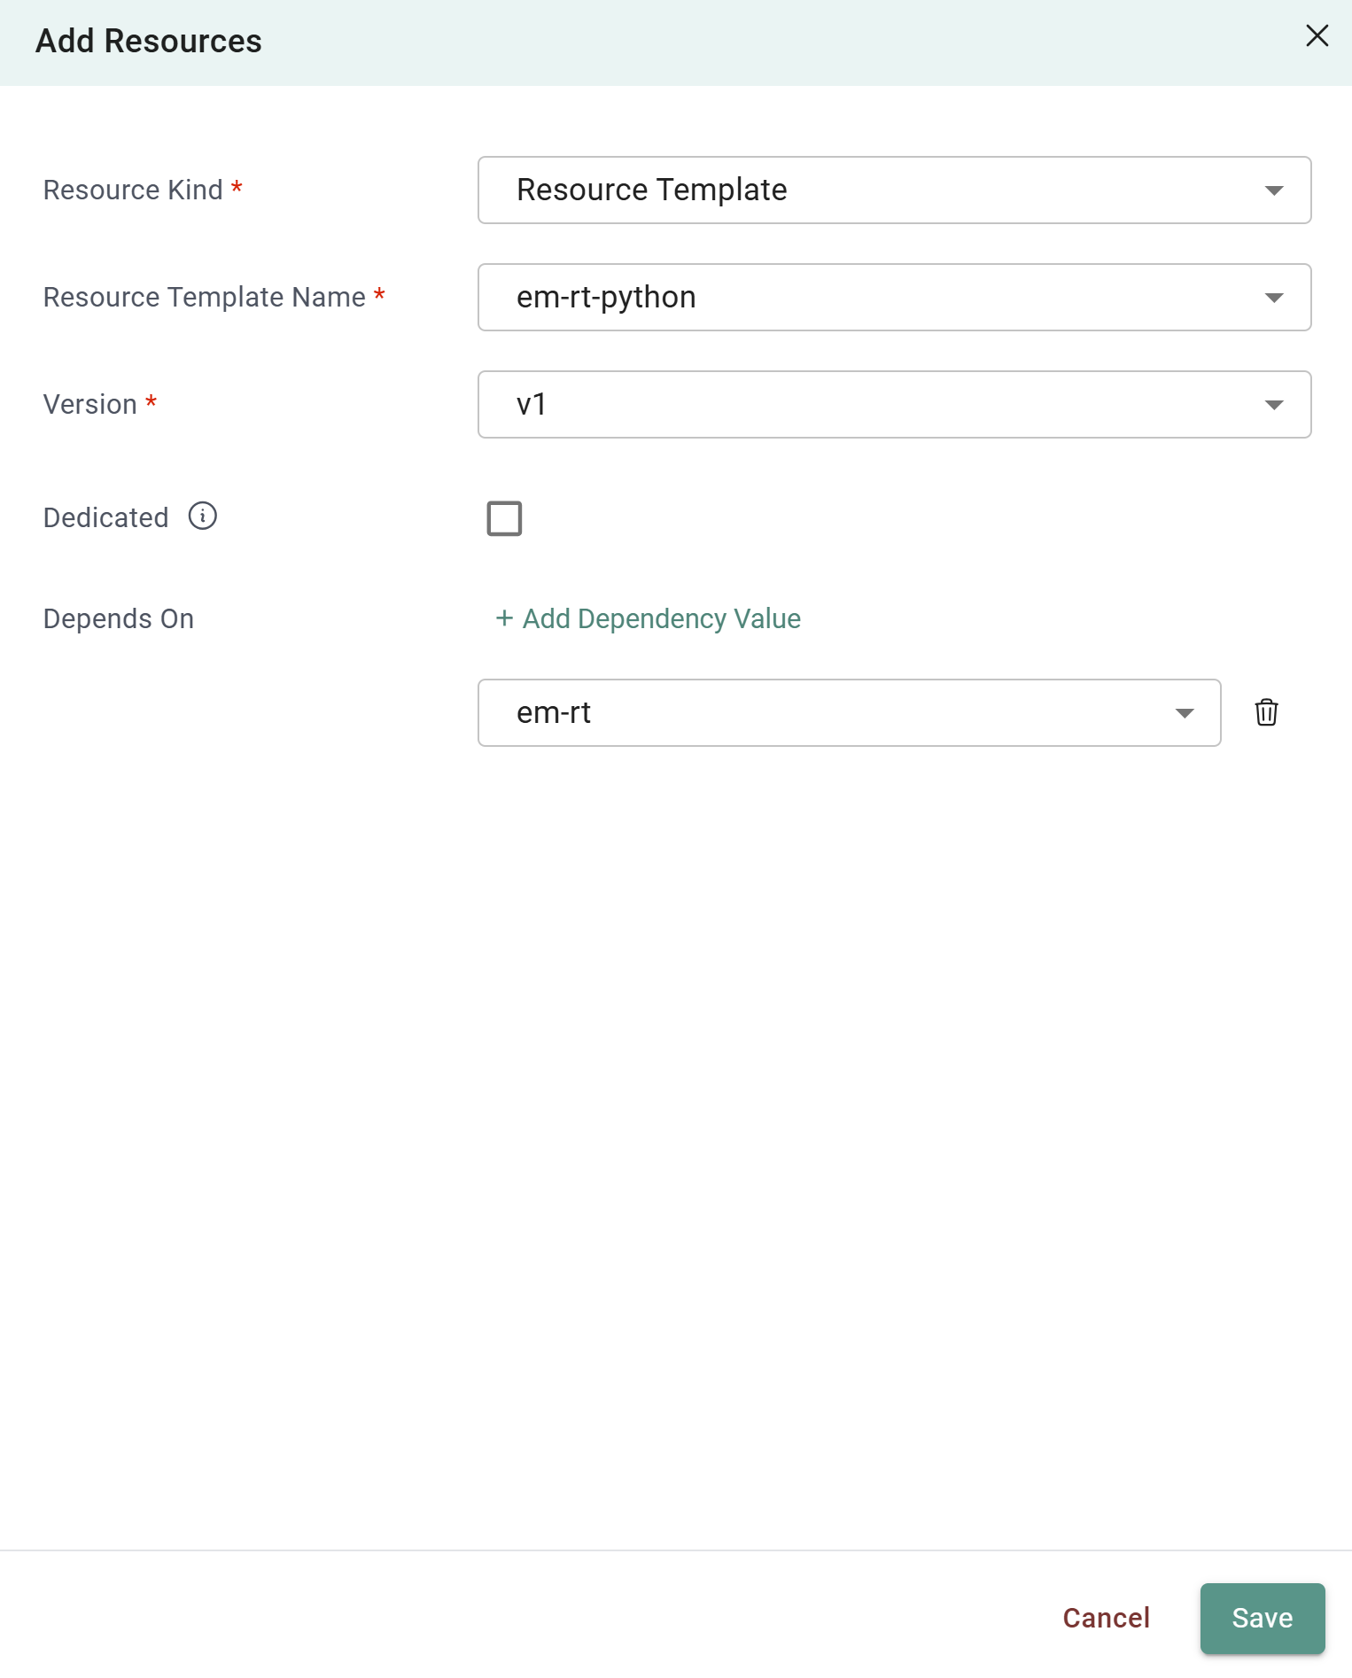Screen dimensions: 1352x1678
Task: Cancel adding resources
Action: pos(1106,1618)
